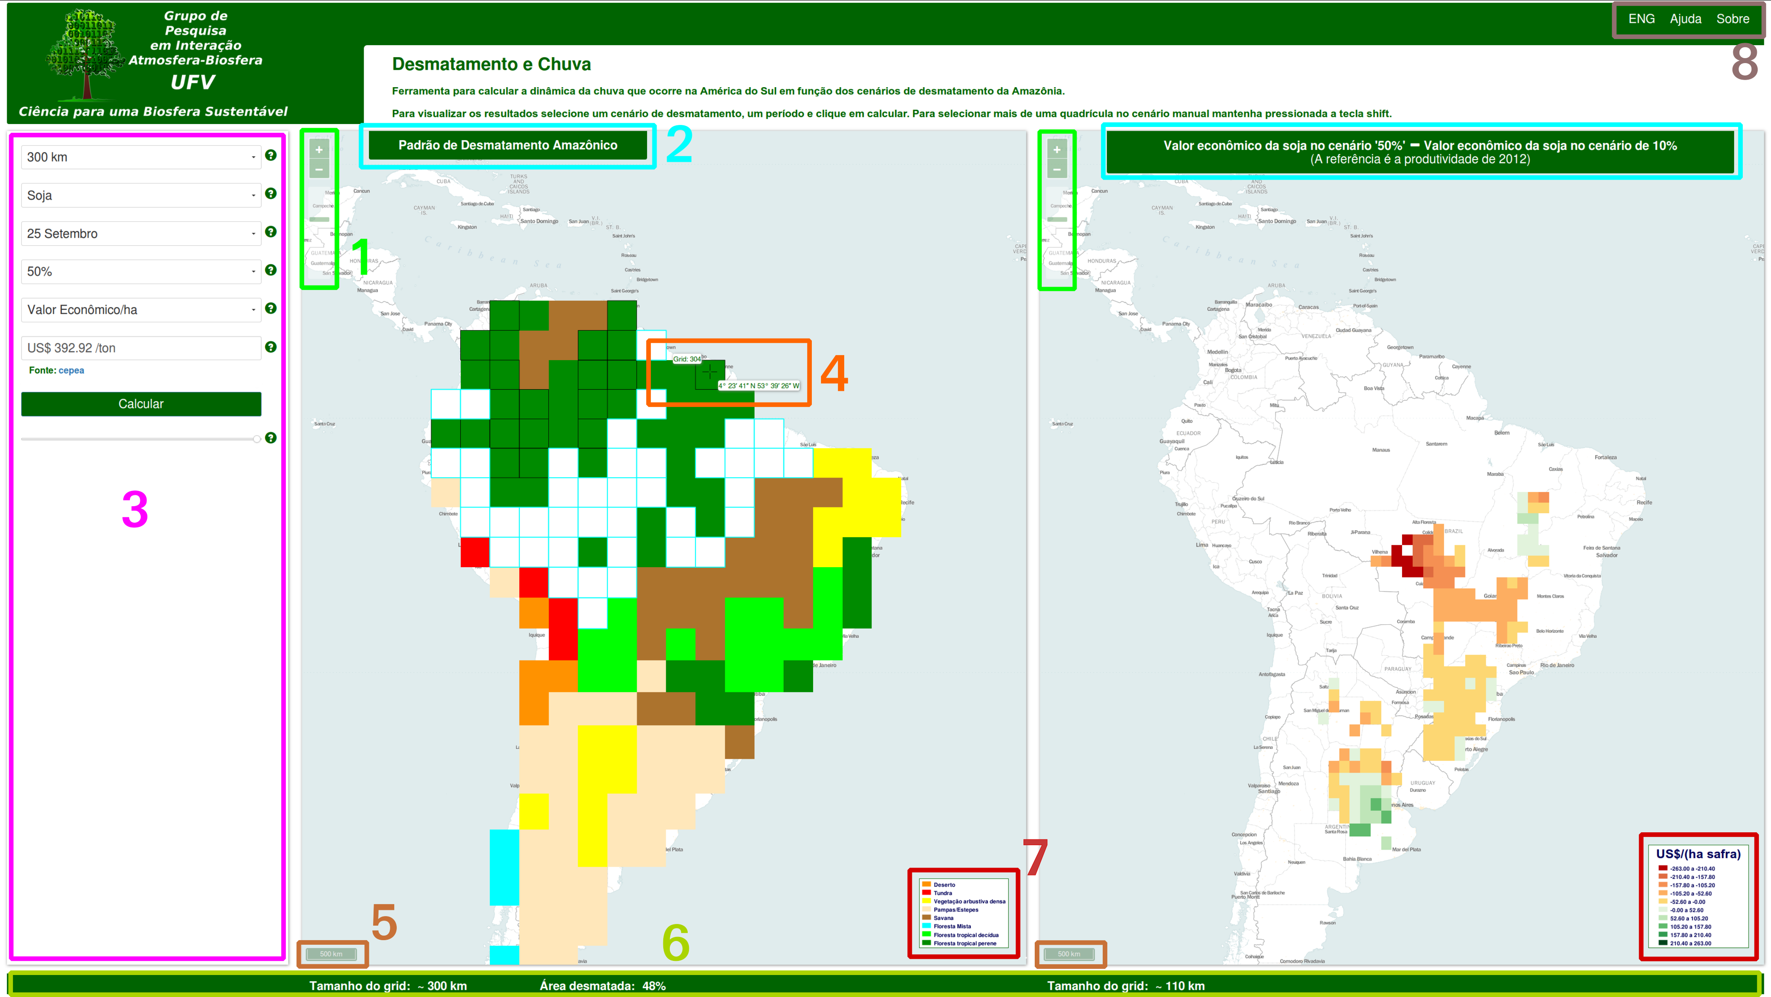The image size is (1771, 997).
Task: Click the Área desmatada: 48% status text
Action: (602, 986)
